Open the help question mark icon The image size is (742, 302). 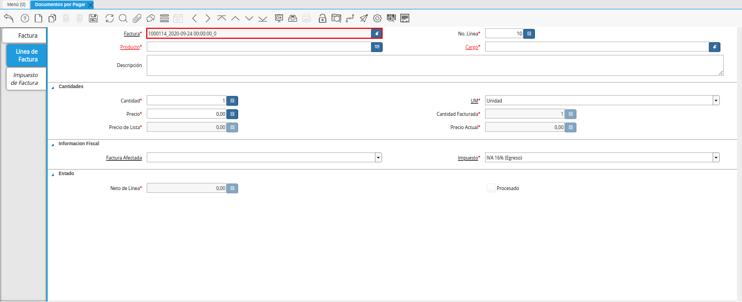click(24, 18)
